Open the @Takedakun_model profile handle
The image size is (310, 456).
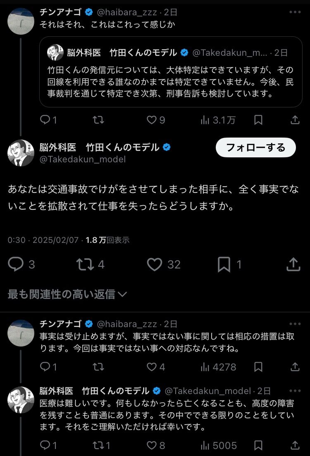point(83,159)
